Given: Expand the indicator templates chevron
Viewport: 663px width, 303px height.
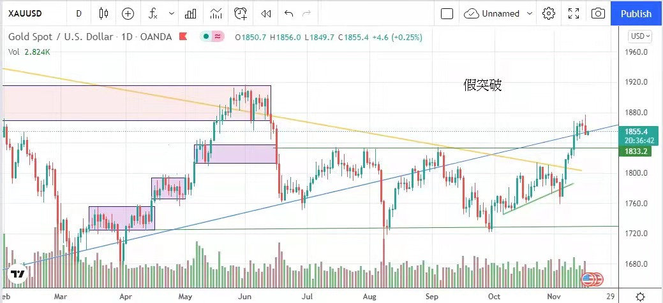Looking at the screenshot, I should pyautogui.click(x=171, y=13).
